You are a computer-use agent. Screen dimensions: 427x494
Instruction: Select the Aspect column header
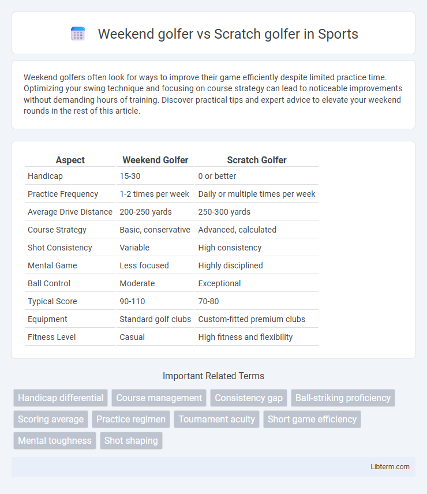[x=70, y=160]
